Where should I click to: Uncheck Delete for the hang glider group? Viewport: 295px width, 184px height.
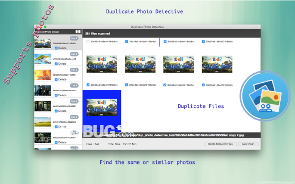(56, 64)
